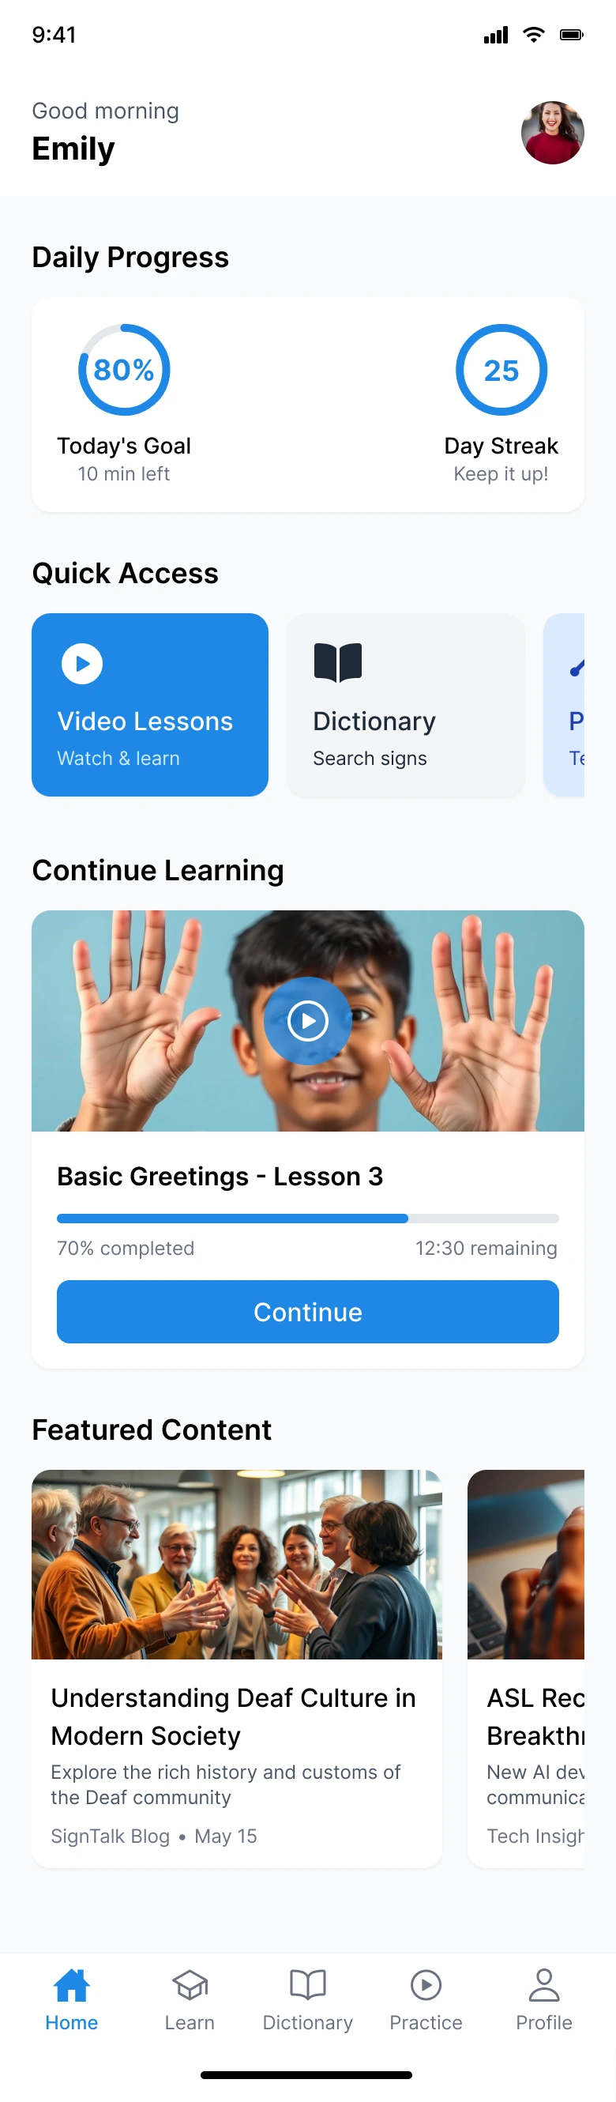
Task: Tap the Dictionary Search signs label
Action: [370, 758]
